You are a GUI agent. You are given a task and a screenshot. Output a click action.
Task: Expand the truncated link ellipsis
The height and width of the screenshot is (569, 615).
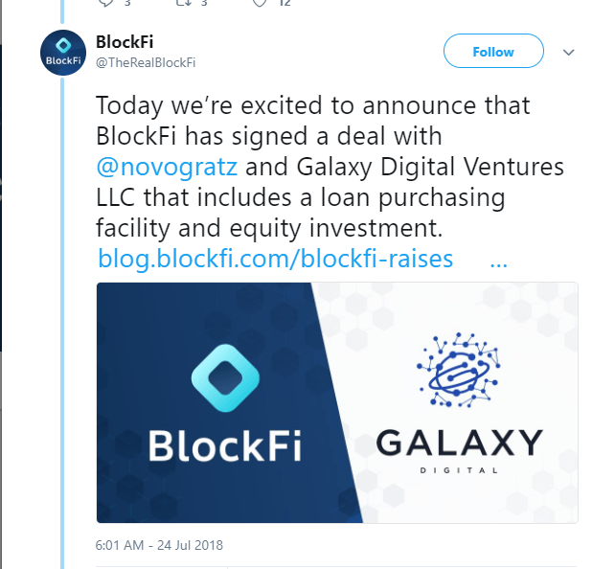click(x=497, y=259)
